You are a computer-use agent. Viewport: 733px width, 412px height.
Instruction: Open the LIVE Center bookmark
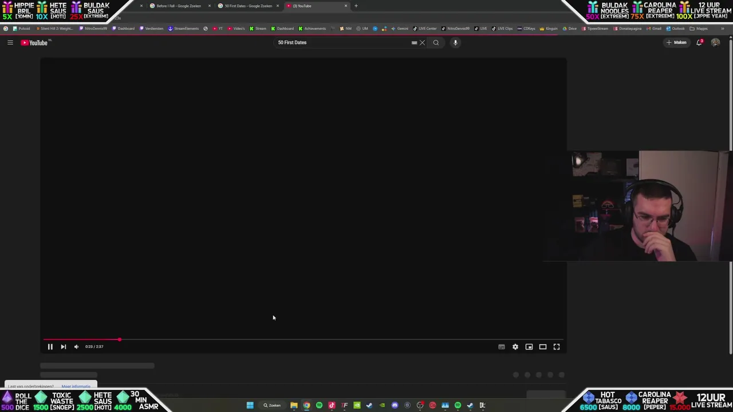[x=425, y=28]
